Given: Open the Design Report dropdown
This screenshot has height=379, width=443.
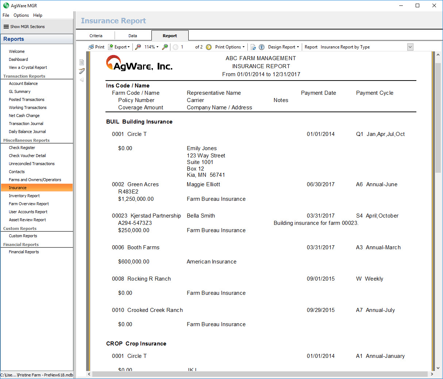Looking at the screenshot, I should click(x=284, y=47).
